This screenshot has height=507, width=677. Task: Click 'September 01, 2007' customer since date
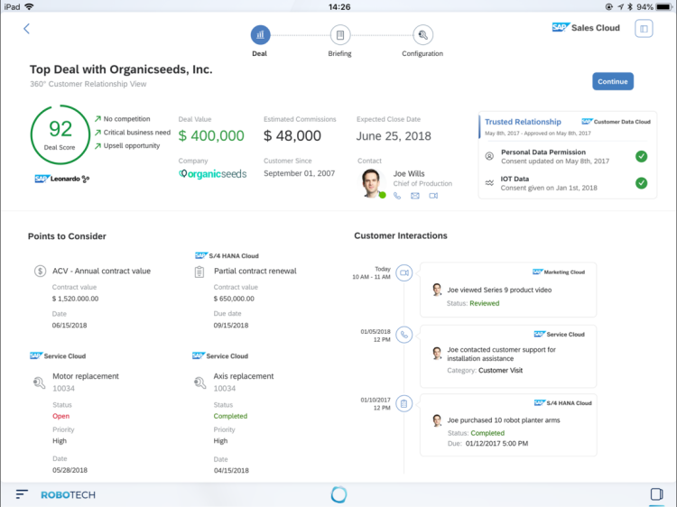click(x=299, y=173)
